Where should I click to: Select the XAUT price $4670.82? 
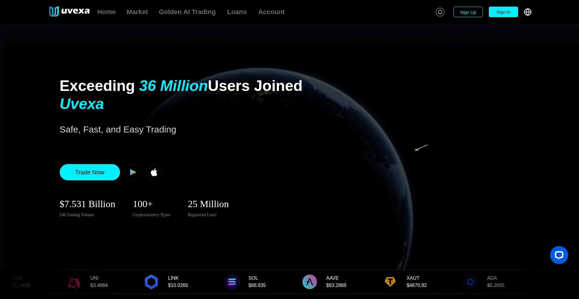pos(417,285)
